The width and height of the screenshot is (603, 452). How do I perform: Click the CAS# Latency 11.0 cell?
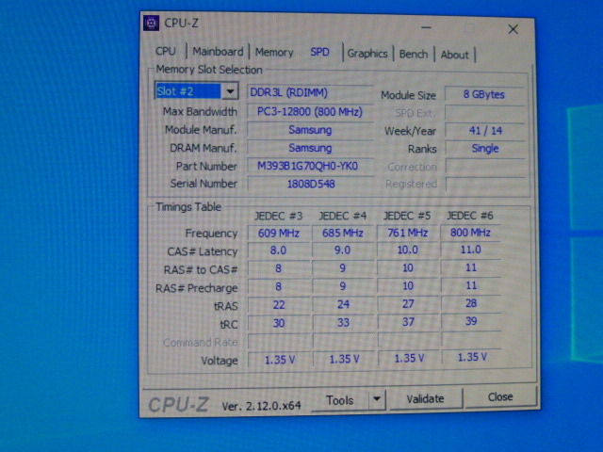470,250
